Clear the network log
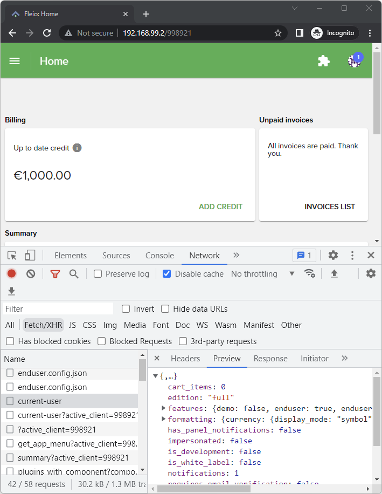 31,273
